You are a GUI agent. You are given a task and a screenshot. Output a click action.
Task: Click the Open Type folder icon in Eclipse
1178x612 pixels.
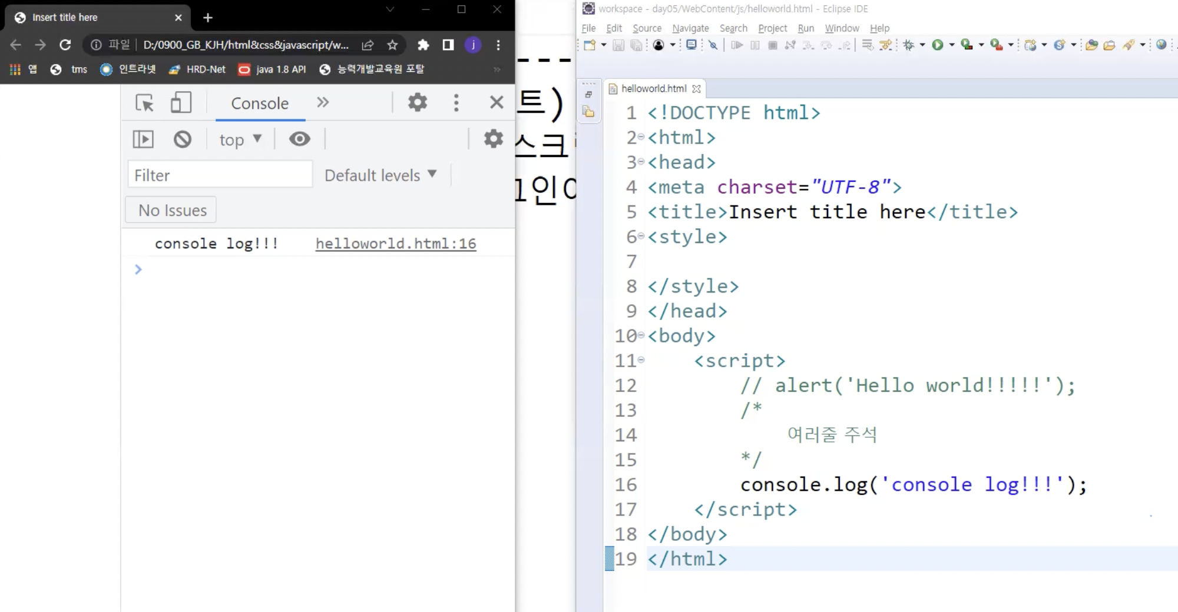tap(1091, 45)
